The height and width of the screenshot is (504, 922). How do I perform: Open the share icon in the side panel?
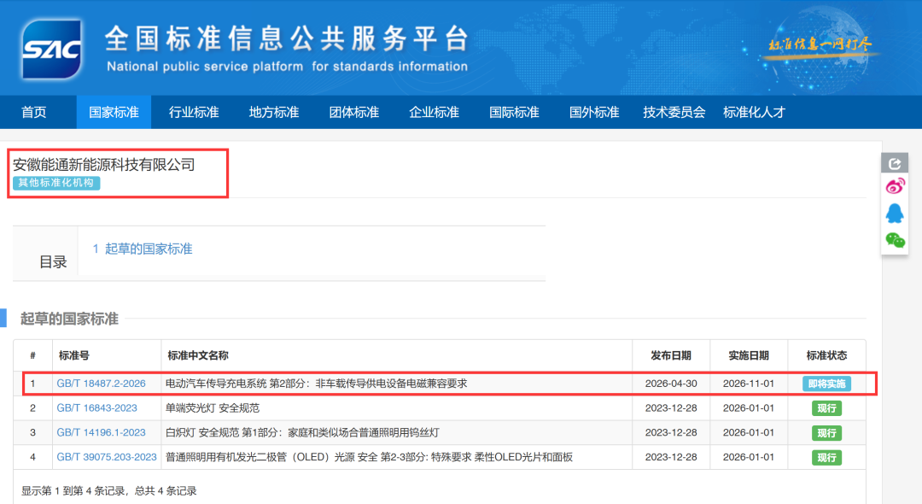pos(895,163)
